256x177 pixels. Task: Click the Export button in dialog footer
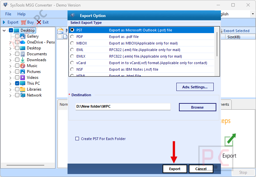click(175, 169)
